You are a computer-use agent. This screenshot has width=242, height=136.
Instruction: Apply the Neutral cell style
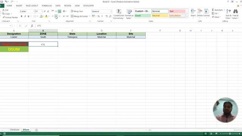click(160, 15)
